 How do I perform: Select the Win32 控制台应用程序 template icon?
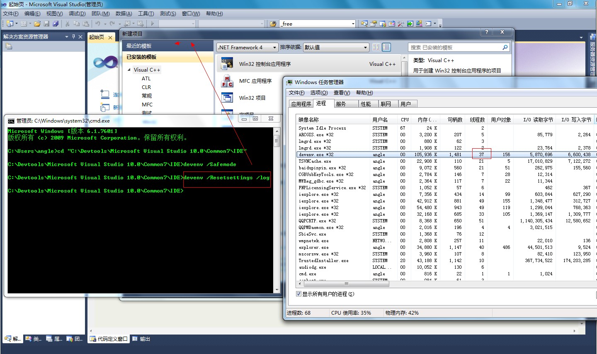[227, 64]
